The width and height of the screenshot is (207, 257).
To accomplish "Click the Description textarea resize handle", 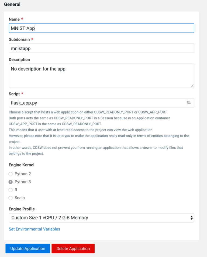I will tap(192, 86).
